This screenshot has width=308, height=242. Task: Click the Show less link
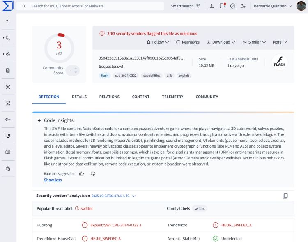click(x=53, y=180)
